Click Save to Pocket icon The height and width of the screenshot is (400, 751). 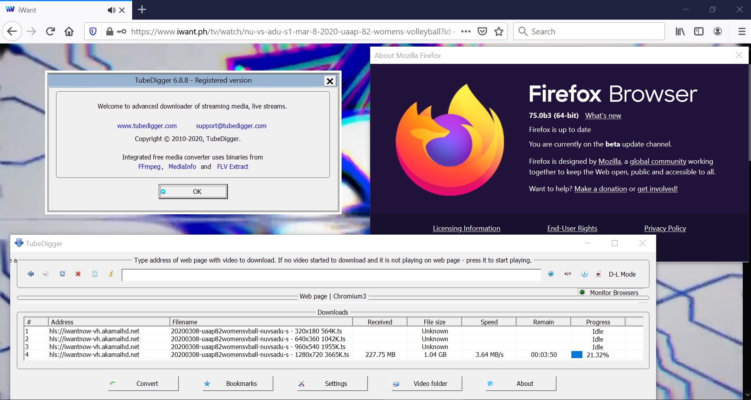point(482,31)
